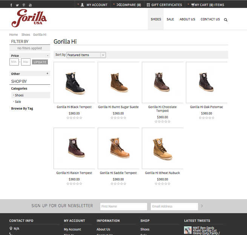
Task: Click the Gorilla USA logo
Action: click(29, 18)
